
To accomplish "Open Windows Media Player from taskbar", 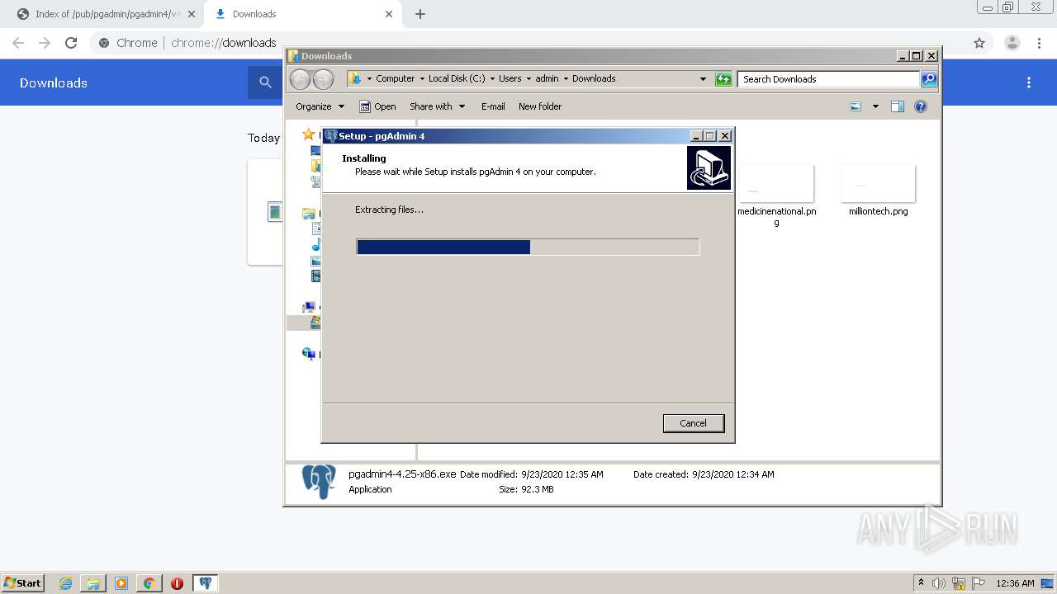I will (x=121, y=583).
